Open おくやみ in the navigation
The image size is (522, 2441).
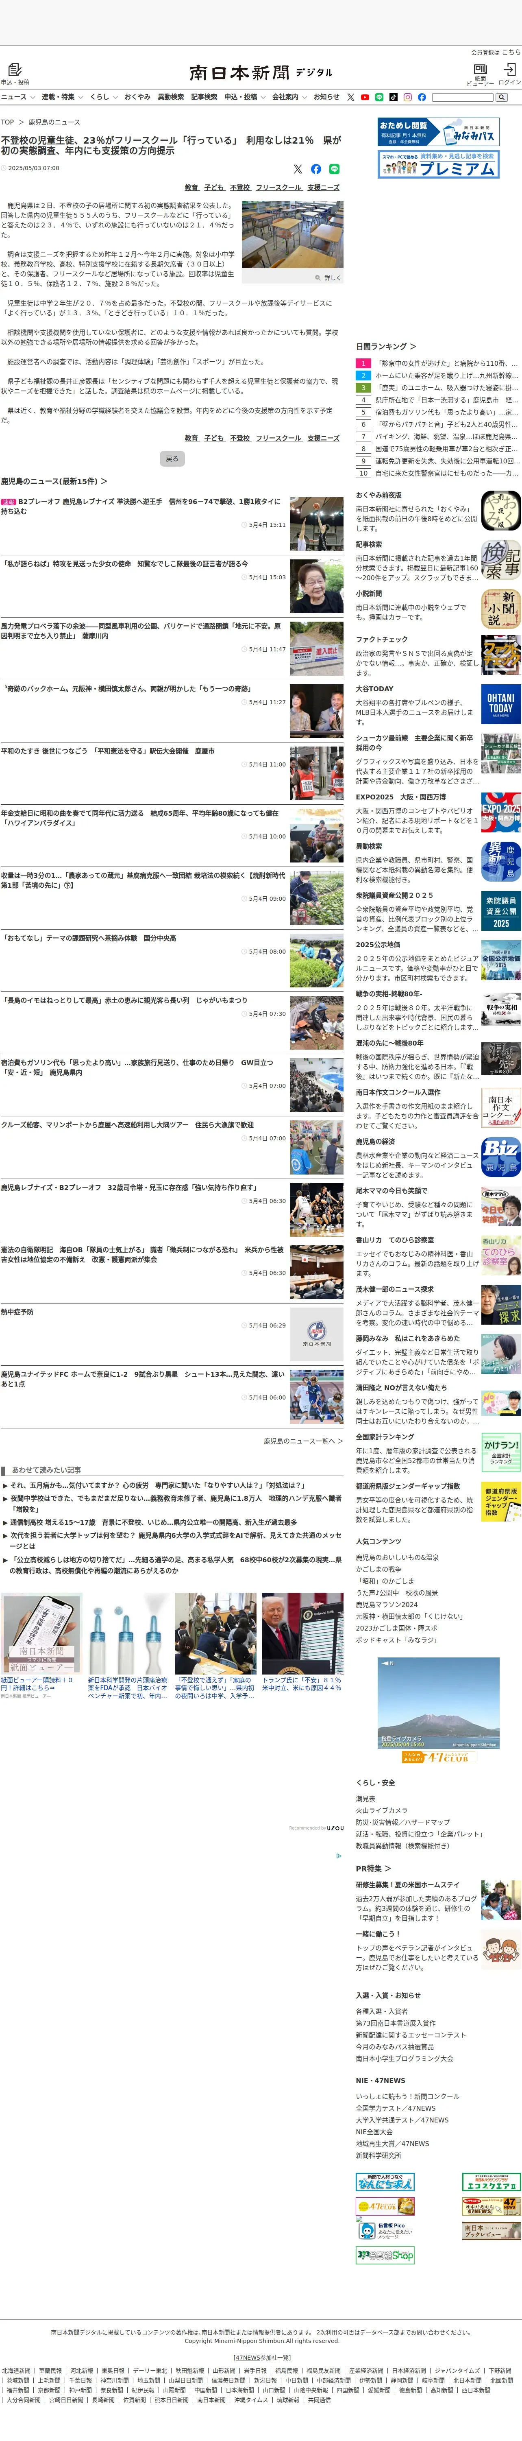[x=137, y=97]
